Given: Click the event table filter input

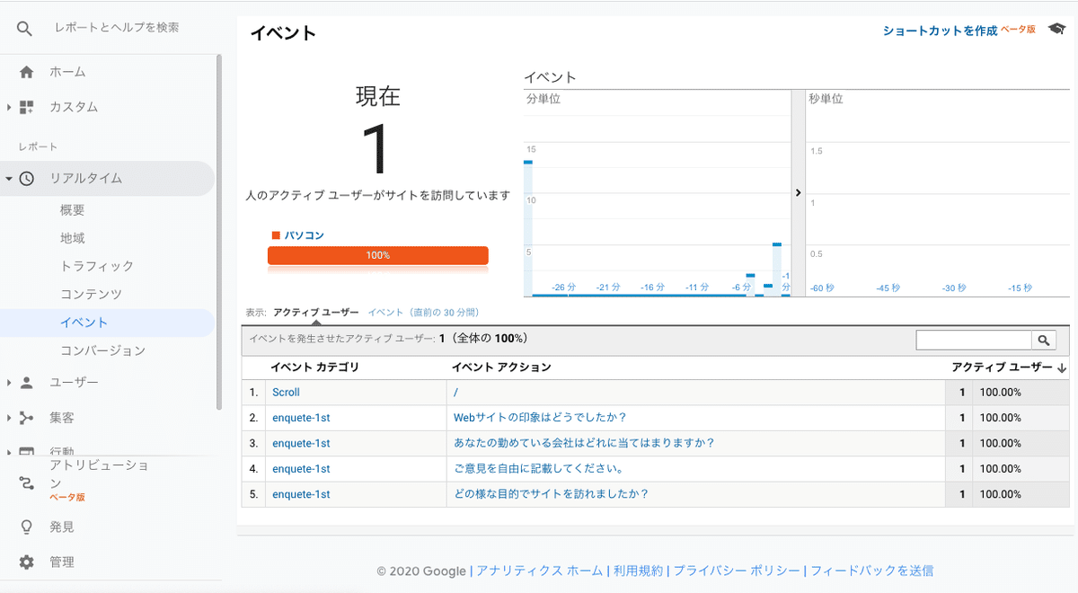Looking at the screenshot, I should click(973, 340).
